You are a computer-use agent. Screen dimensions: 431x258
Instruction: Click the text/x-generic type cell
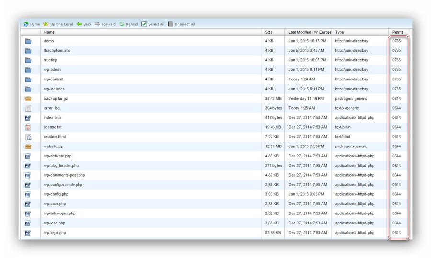tap(347, 108)
